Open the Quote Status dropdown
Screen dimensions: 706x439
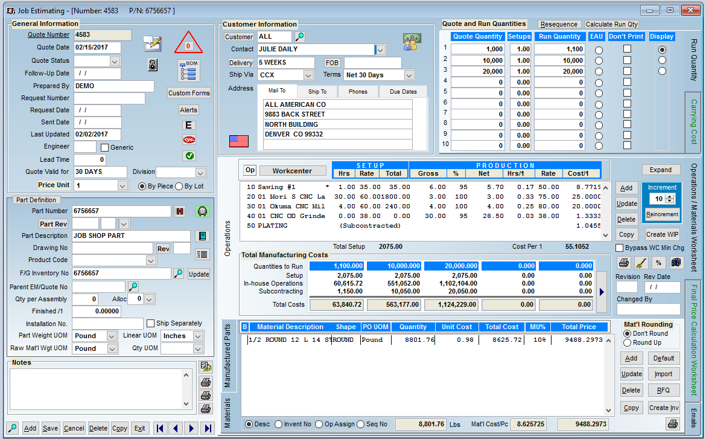tap(115, 61)
